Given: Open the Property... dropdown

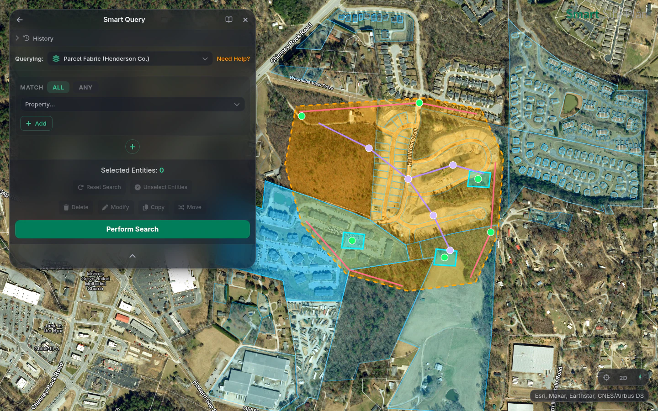Looking at the screenshot, I should [x=132, y=104].
